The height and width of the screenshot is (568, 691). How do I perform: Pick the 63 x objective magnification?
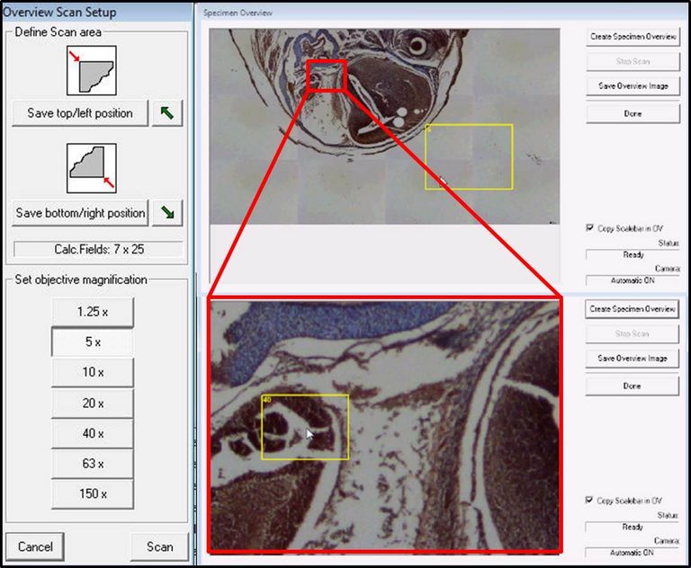(92, 464)
